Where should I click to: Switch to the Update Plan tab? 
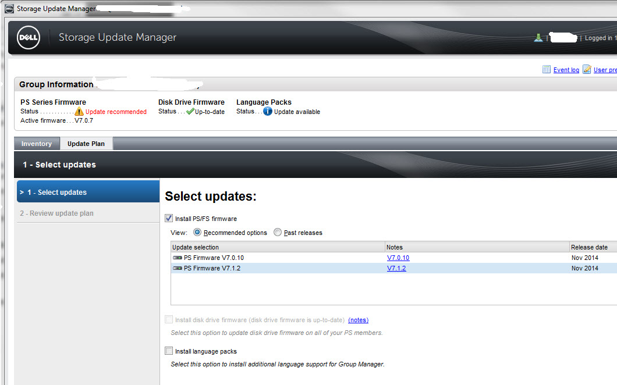click(x=86, y=144)
